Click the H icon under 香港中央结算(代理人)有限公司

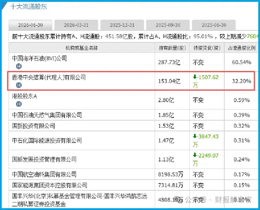coord(19,85)
